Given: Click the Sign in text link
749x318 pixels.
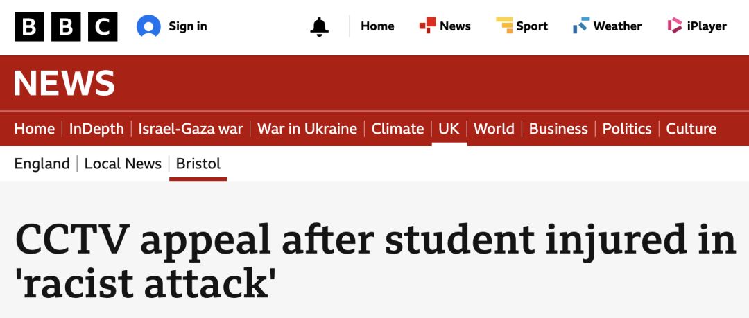Looking at the screenshot, I should 188,26.
